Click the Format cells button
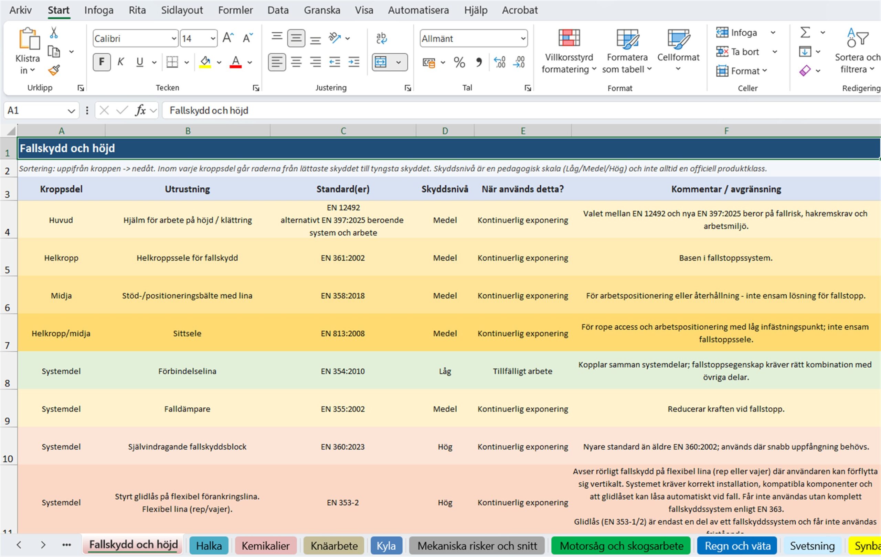Image resolution: width=881 pixels, height=557 pixels. [741, 71]
